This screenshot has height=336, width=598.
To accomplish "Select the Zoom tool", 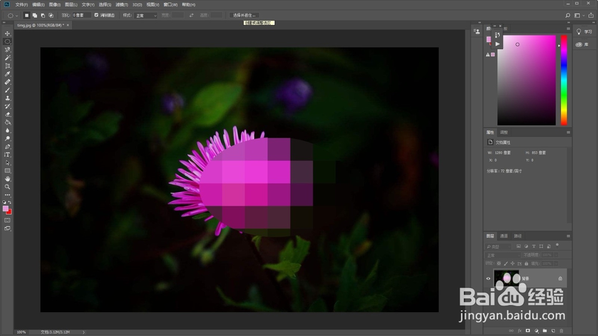I will click(7, 187).
